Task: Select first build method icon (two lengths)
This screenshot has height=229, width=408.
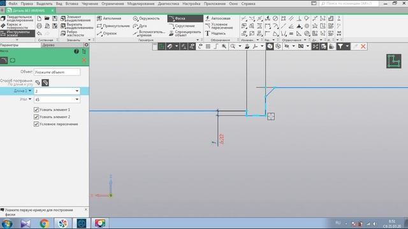Action: [38, 83]
